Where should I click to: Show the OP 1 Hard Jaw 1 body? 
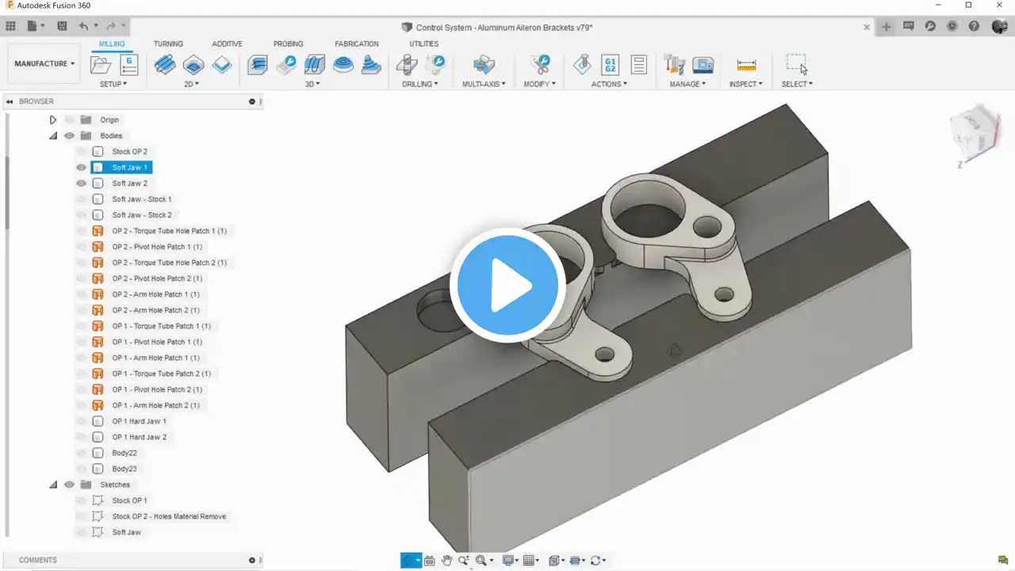pyautogui.click(x=81, y=421)
